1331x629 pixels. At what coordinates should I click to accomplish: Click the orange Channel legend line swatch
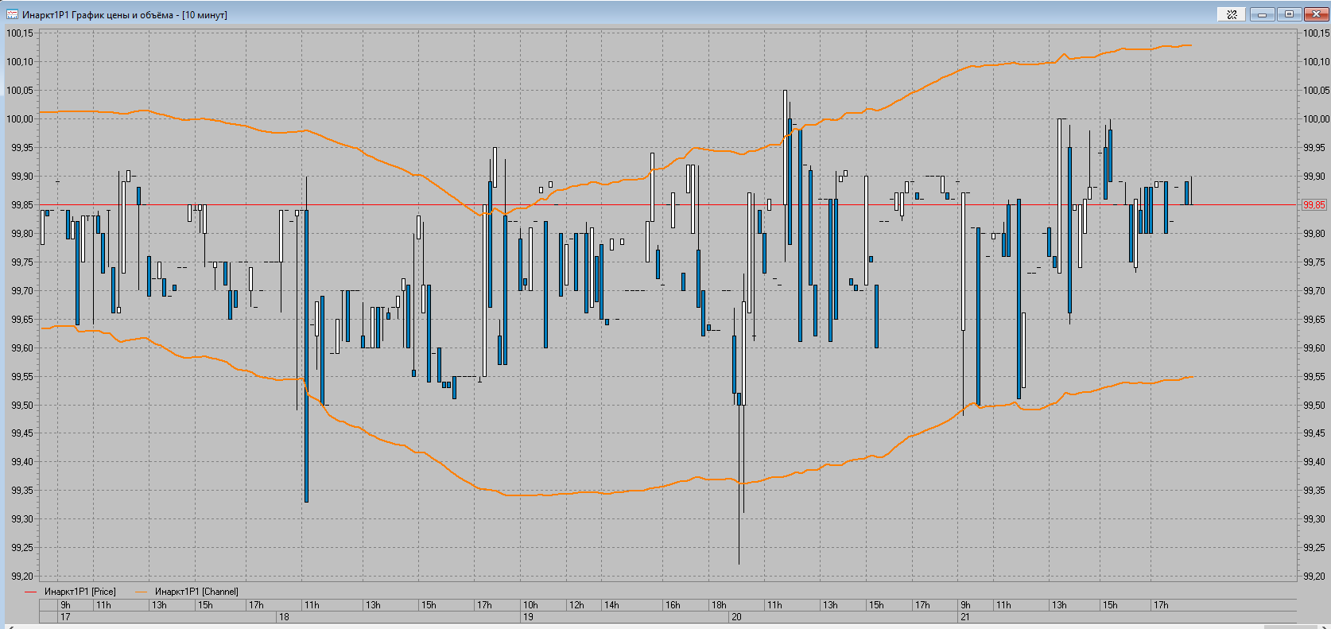142,592
